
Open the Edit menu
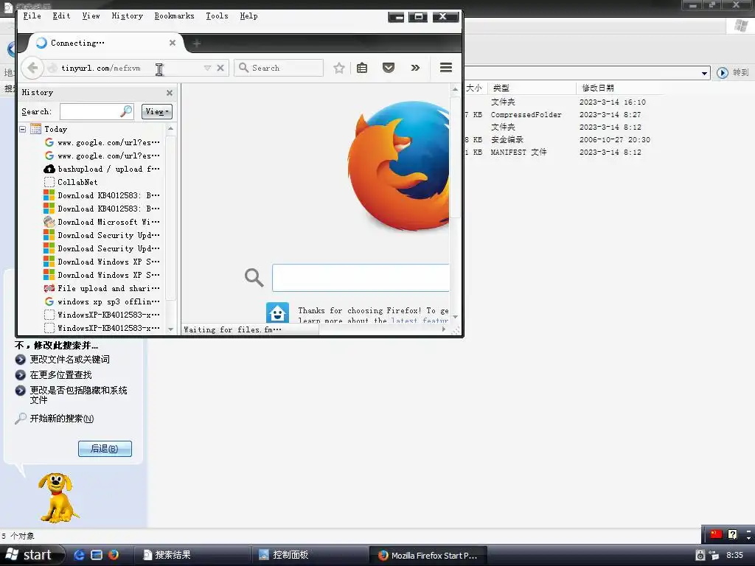pyautogui.click(x=61, y=16)
